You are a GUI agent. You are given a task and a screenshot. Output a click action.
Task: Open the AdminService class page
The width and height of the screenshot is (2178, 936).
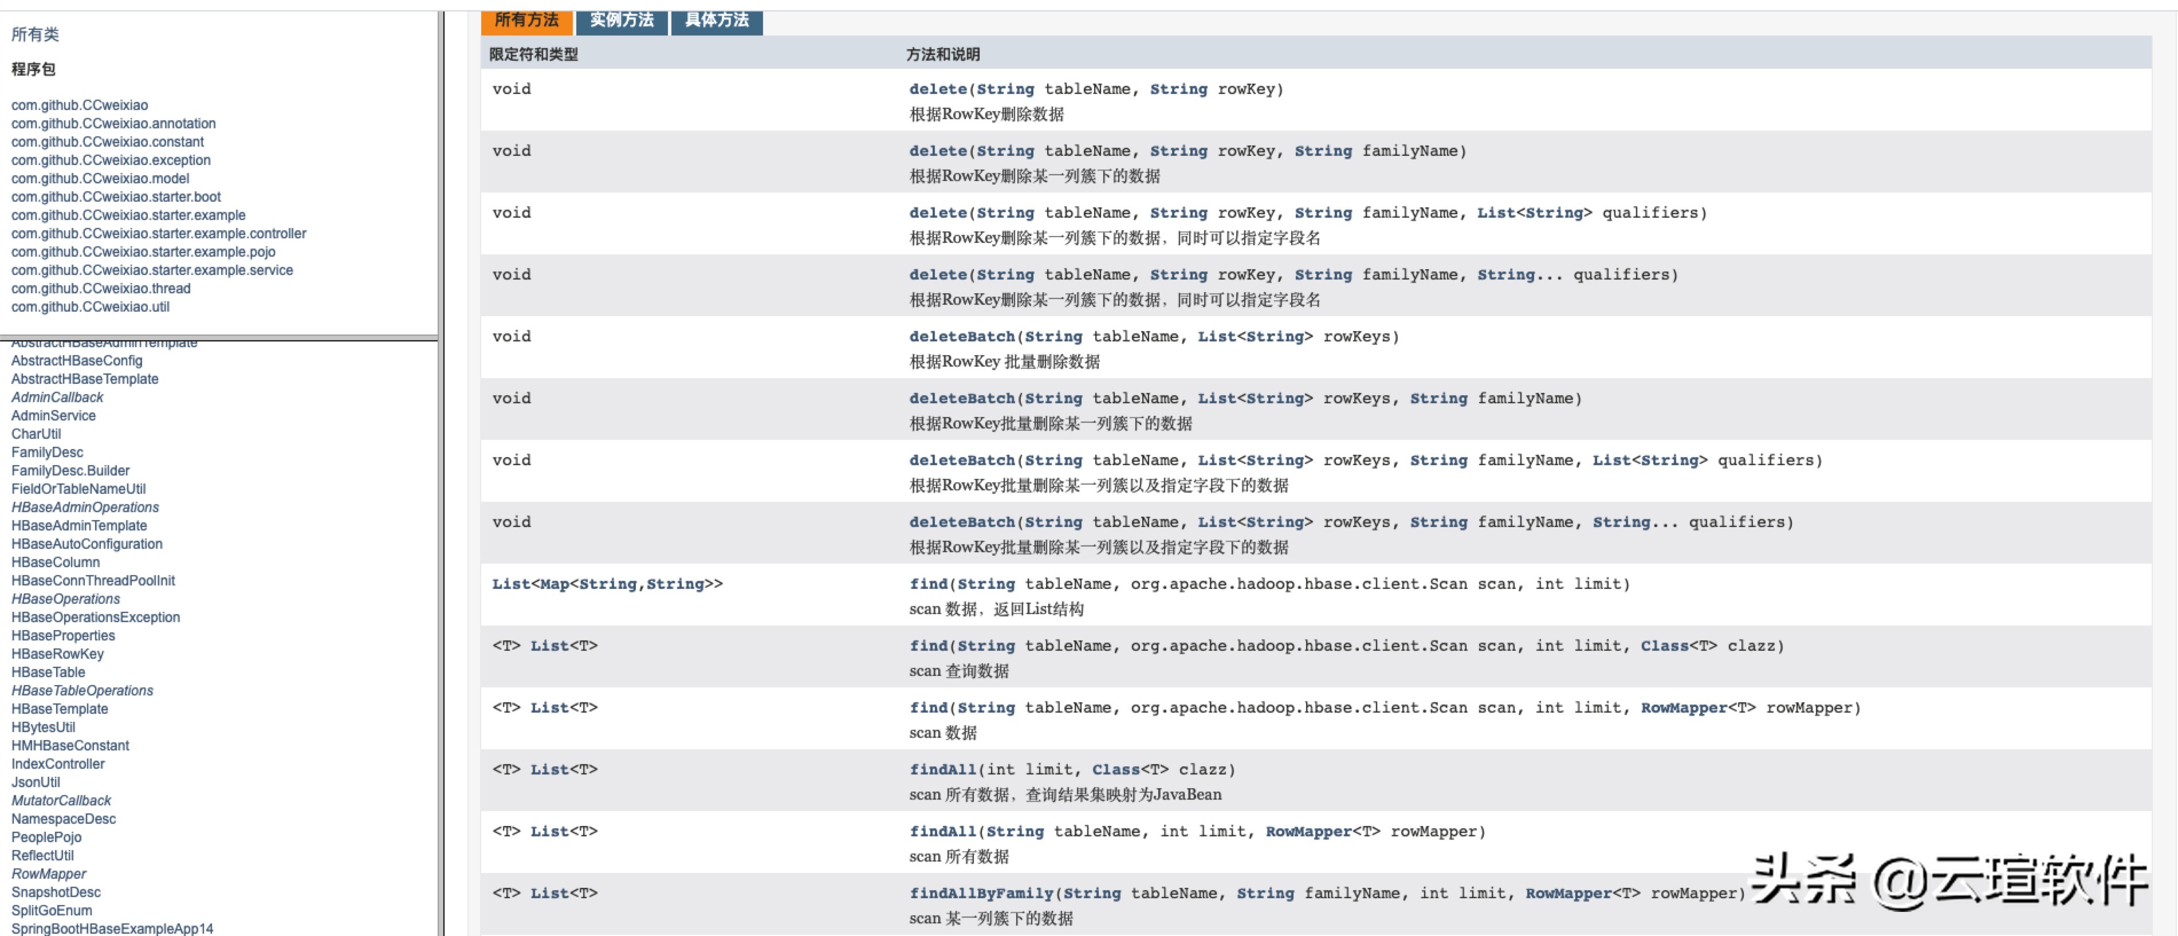coord(53,415)
